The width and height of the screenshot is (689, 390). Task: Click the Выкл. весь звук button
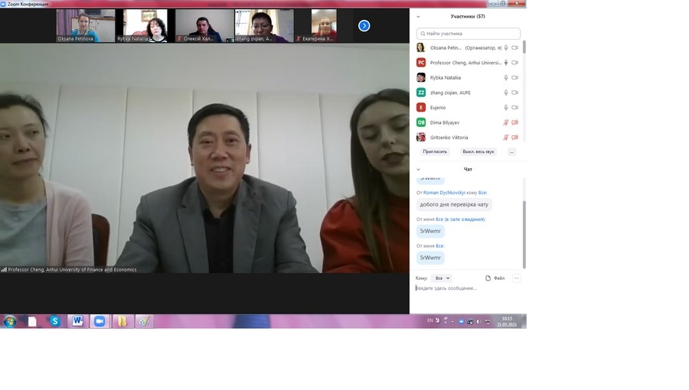pyautogui.click(x=478, y=151)
